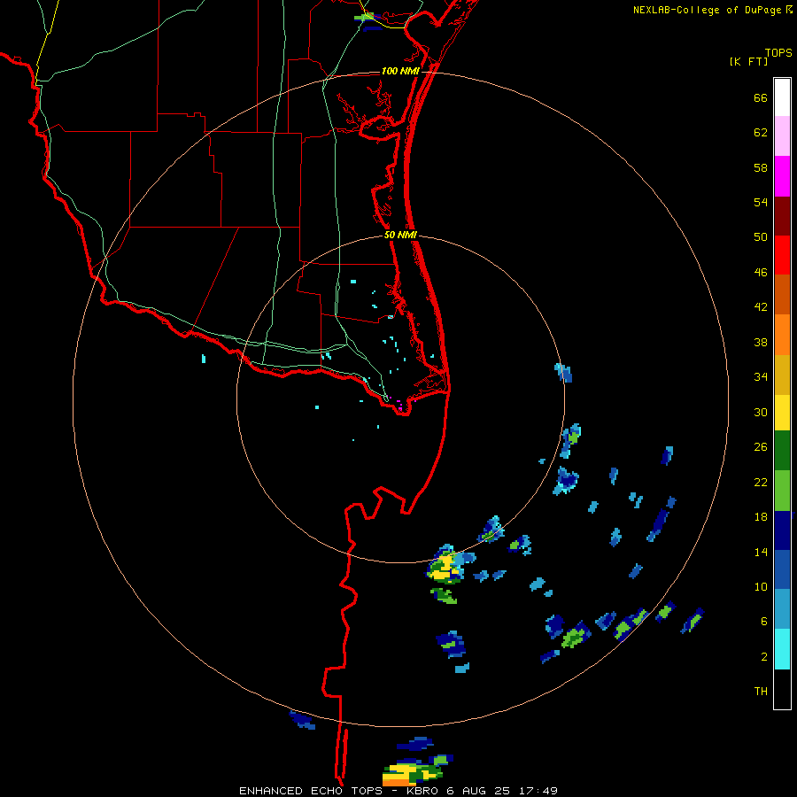Click the 26 legend value
Screen dimensions: 797x797
761,447
